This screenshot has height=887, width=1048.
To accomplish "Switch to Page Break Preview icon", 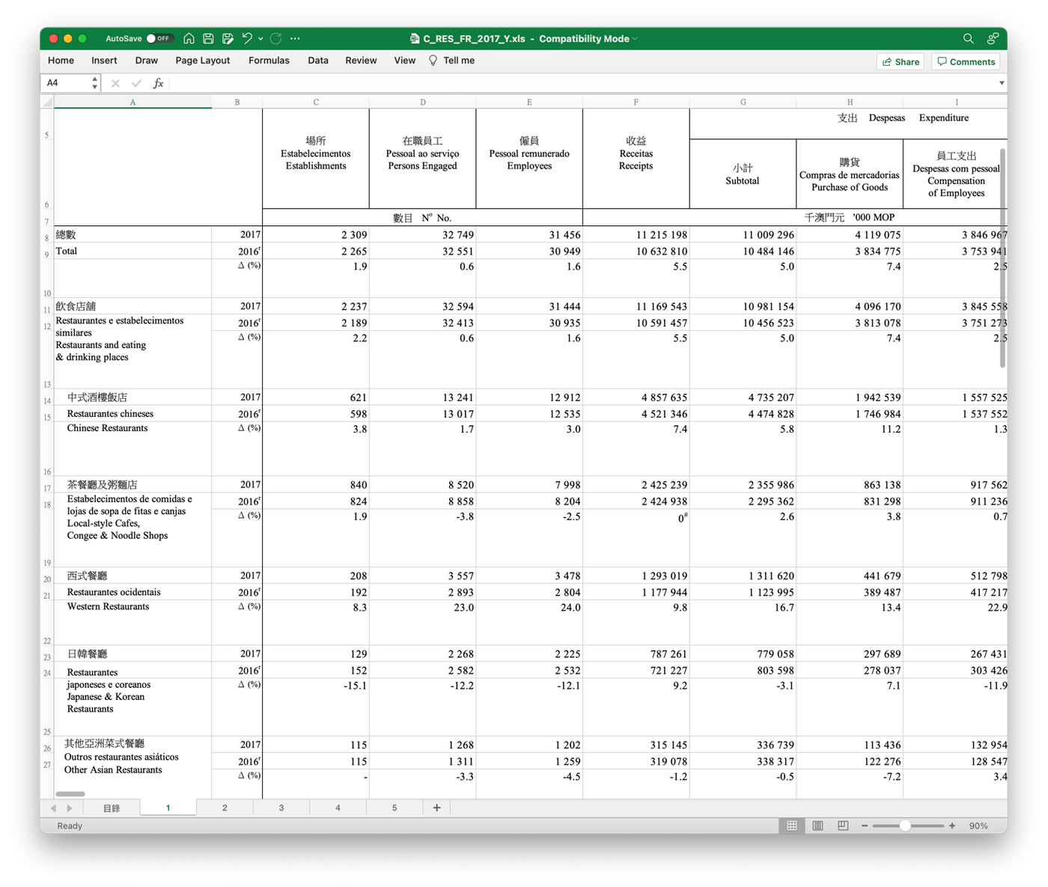I will (x=843, y=826).
